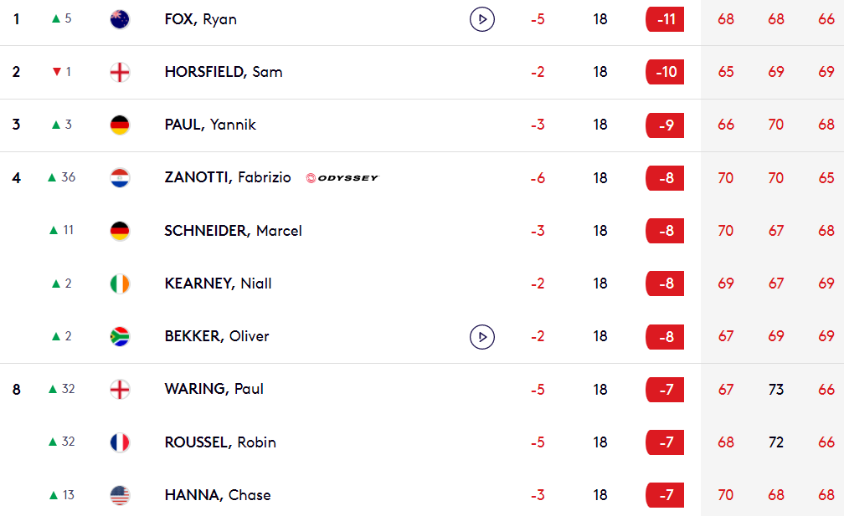844x516 pixels.
Task: Click the England flag beside Horsfield
Action: click(x=120, y=72)
